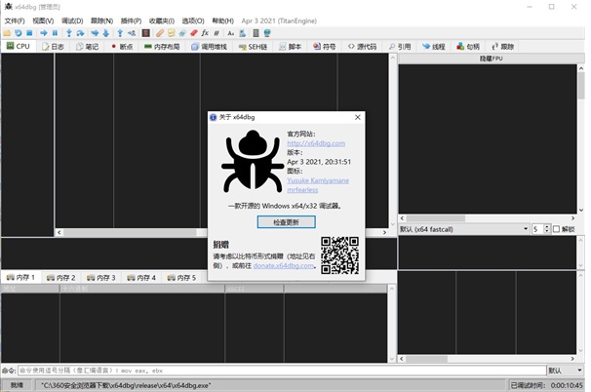This screenshot has height=392, width=591.
Task: Close the 关于 x64dbg dialog
Action: pyautogui.click(x=358, y=117)
